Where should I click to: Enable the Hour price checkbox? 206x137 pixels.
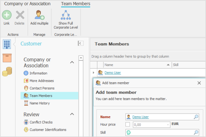pos(128,124)
